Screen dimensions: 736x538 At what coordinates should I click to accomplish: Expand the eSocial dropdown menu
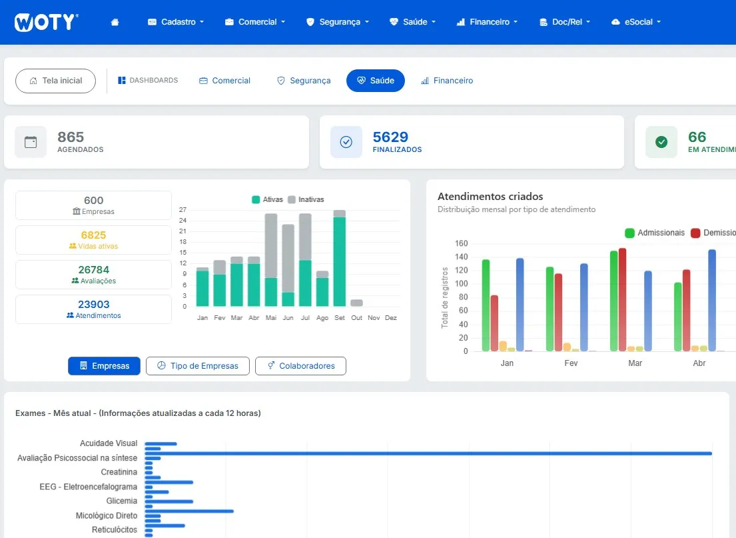click(x=659, y=22)
